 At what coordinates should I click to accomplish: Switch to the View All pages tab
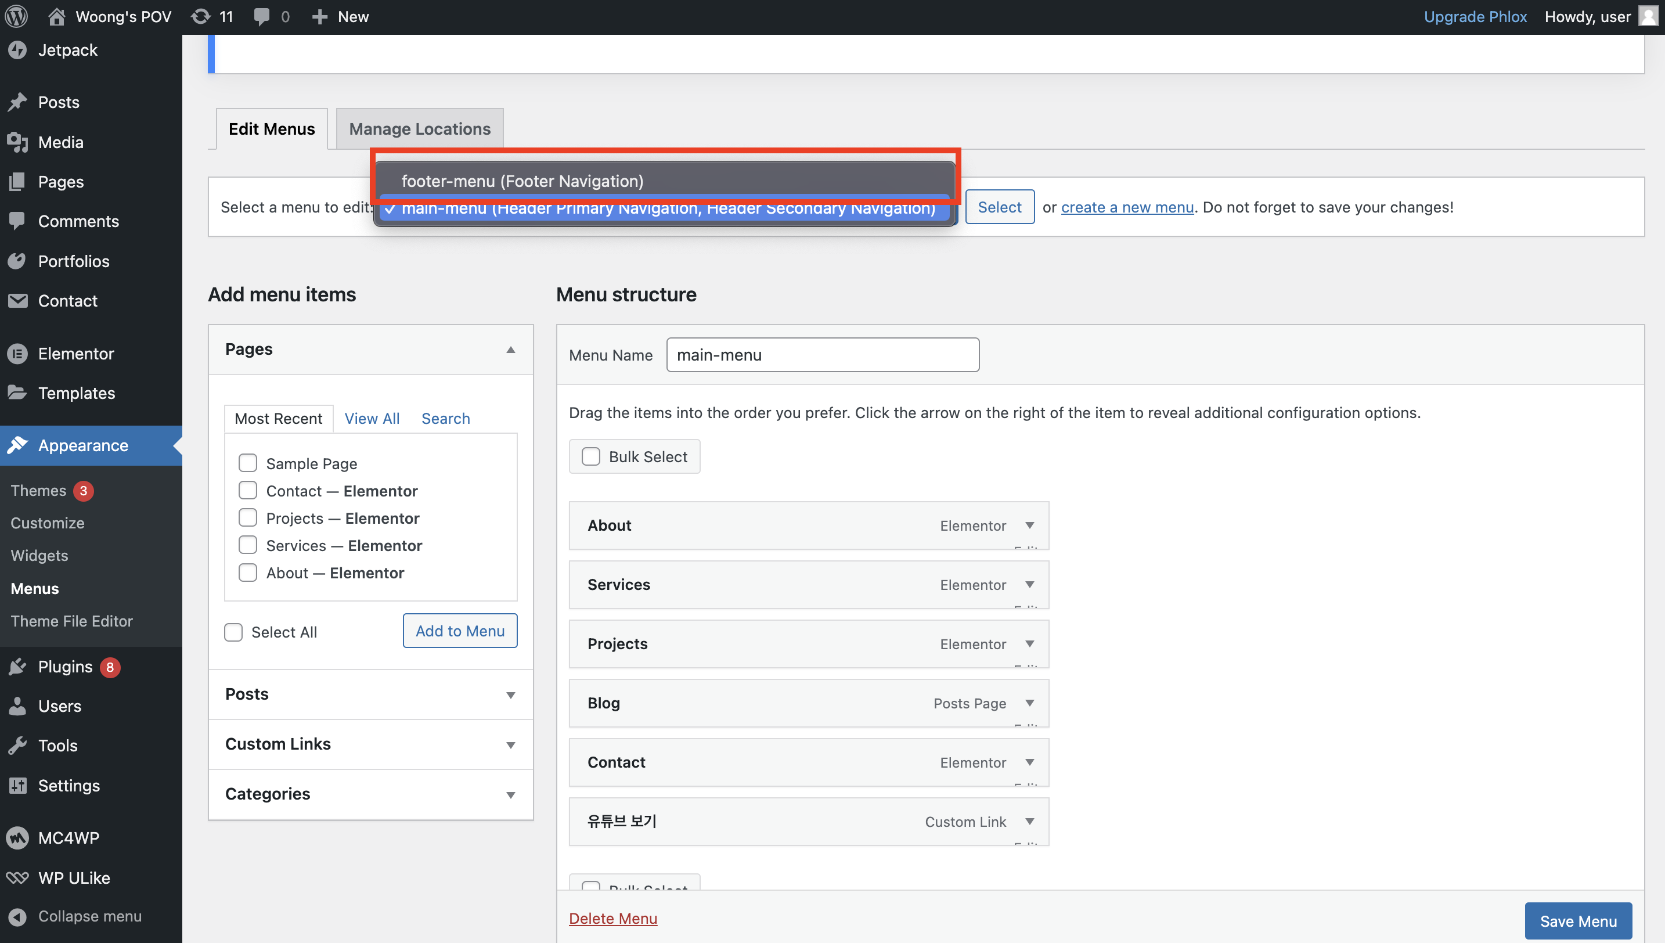pyautogui.click(x=372, y=419)
